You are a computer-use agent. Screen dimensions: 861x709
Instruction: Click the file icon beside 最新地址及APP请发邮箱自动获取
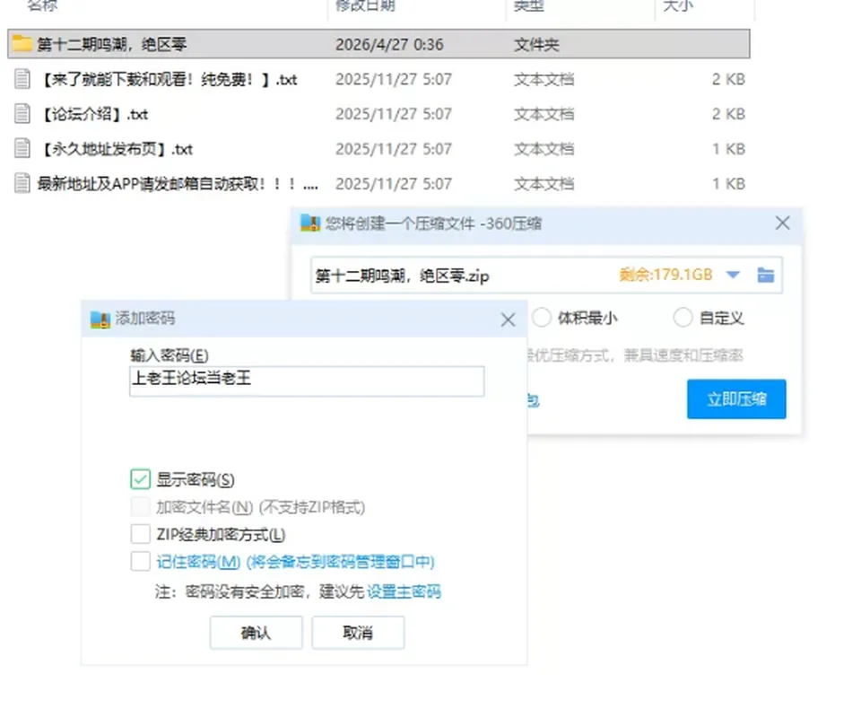click(22, 183)
